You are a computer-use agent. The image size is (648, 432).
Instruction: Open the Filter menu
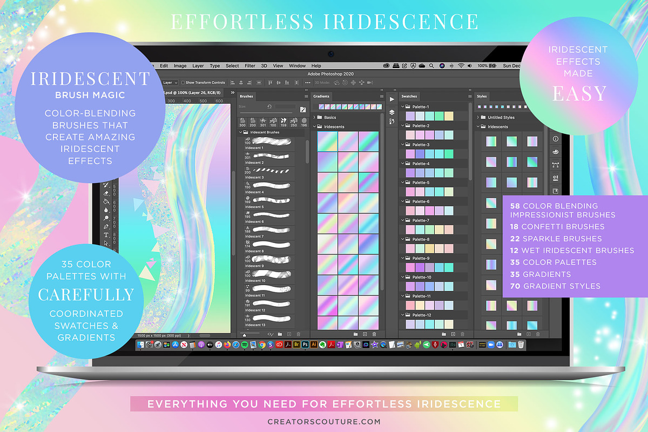pyautogui.click(x=250, y=66)
